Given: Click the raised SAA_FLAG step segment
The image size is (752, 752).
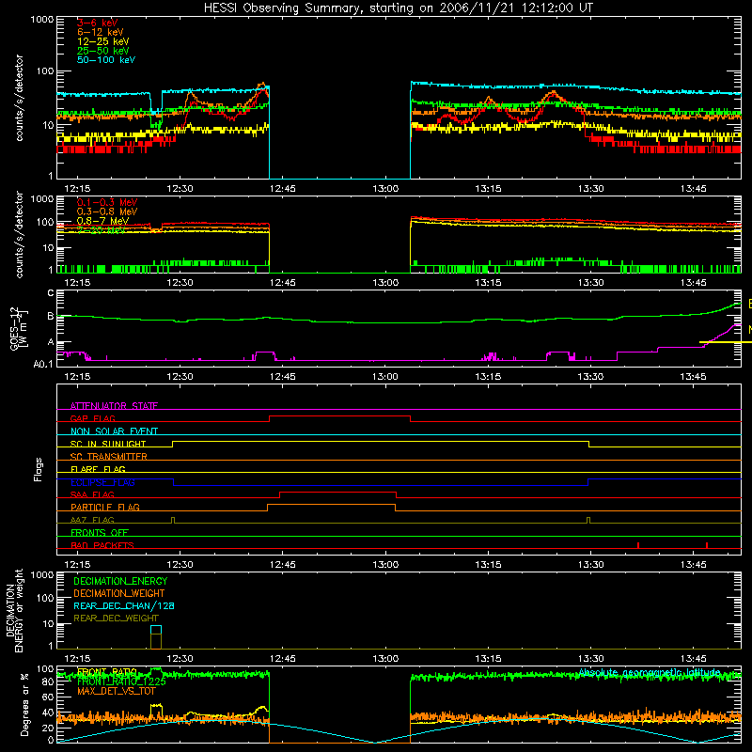Looking at the screenshot, I should pos(337,492).
